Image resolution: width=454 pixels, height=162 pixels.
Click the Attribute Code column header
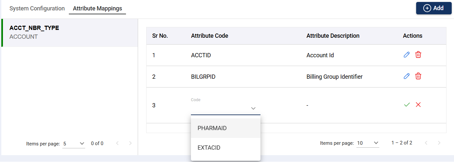[210, 36]
